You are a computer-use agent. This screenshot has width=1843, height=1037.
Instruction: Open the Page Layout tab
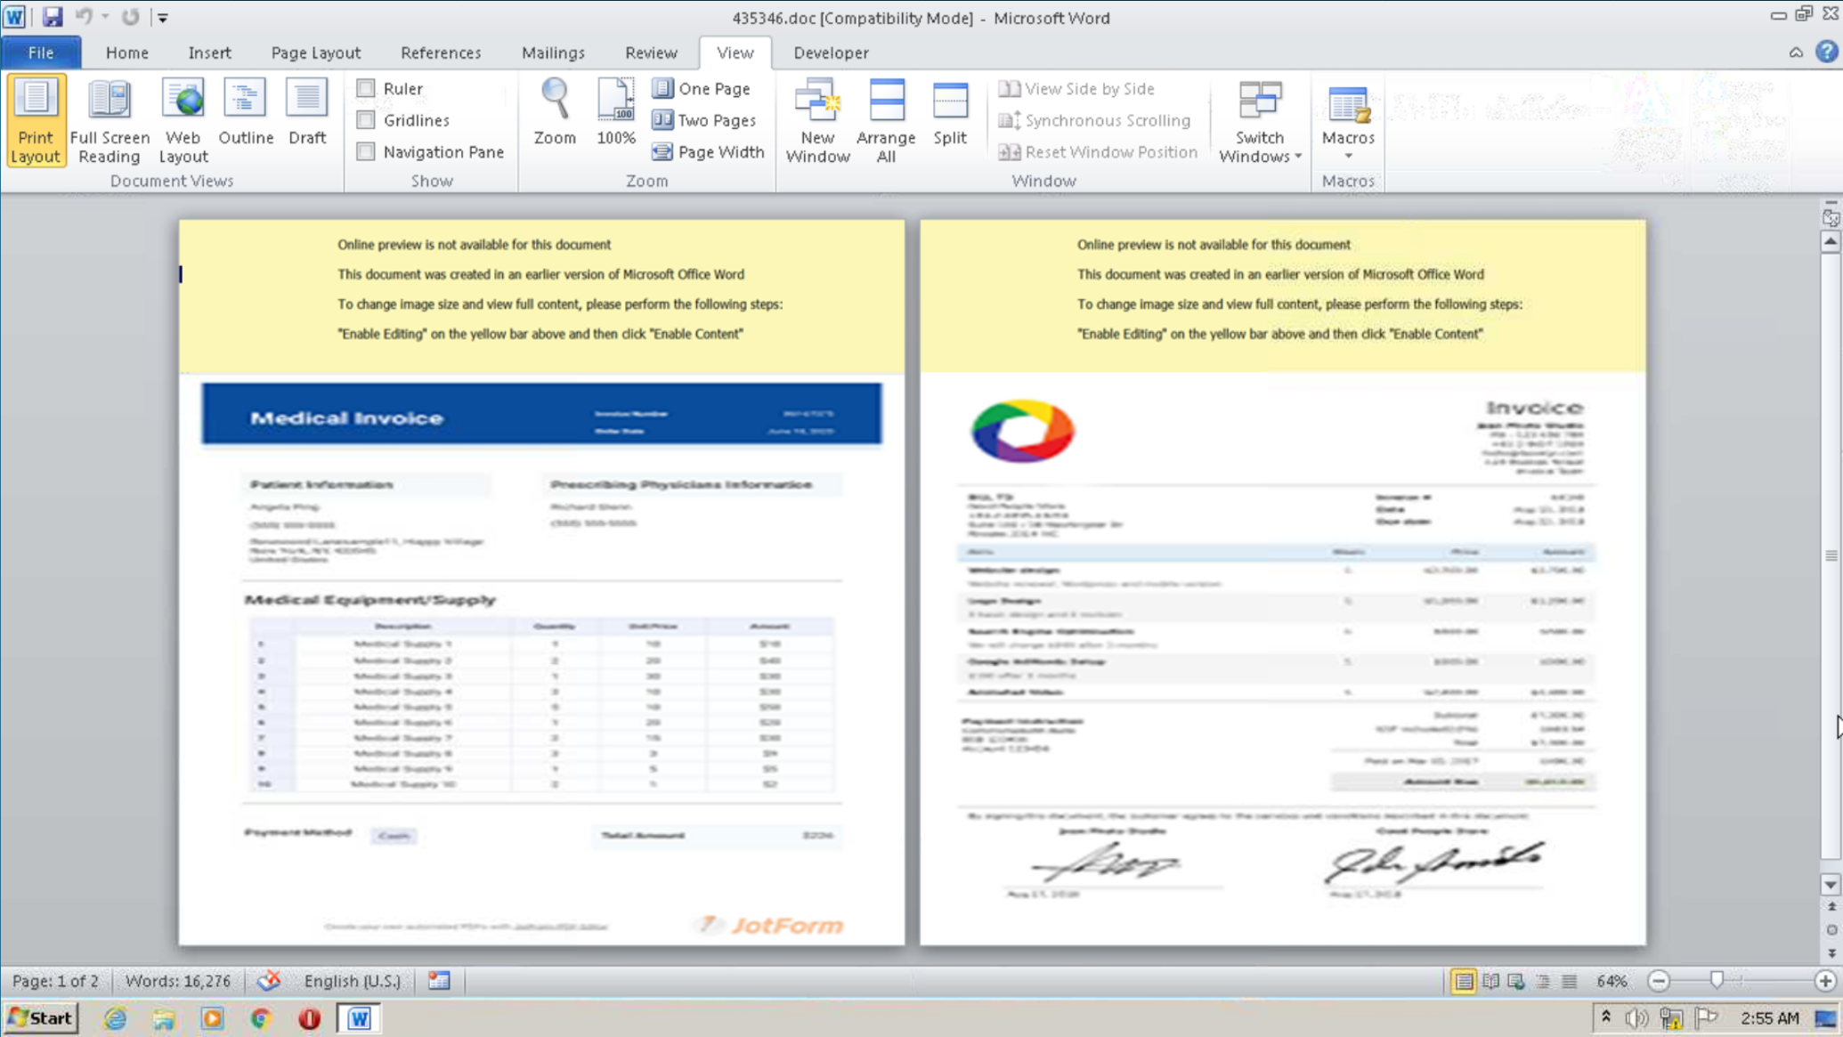point(315,53)
